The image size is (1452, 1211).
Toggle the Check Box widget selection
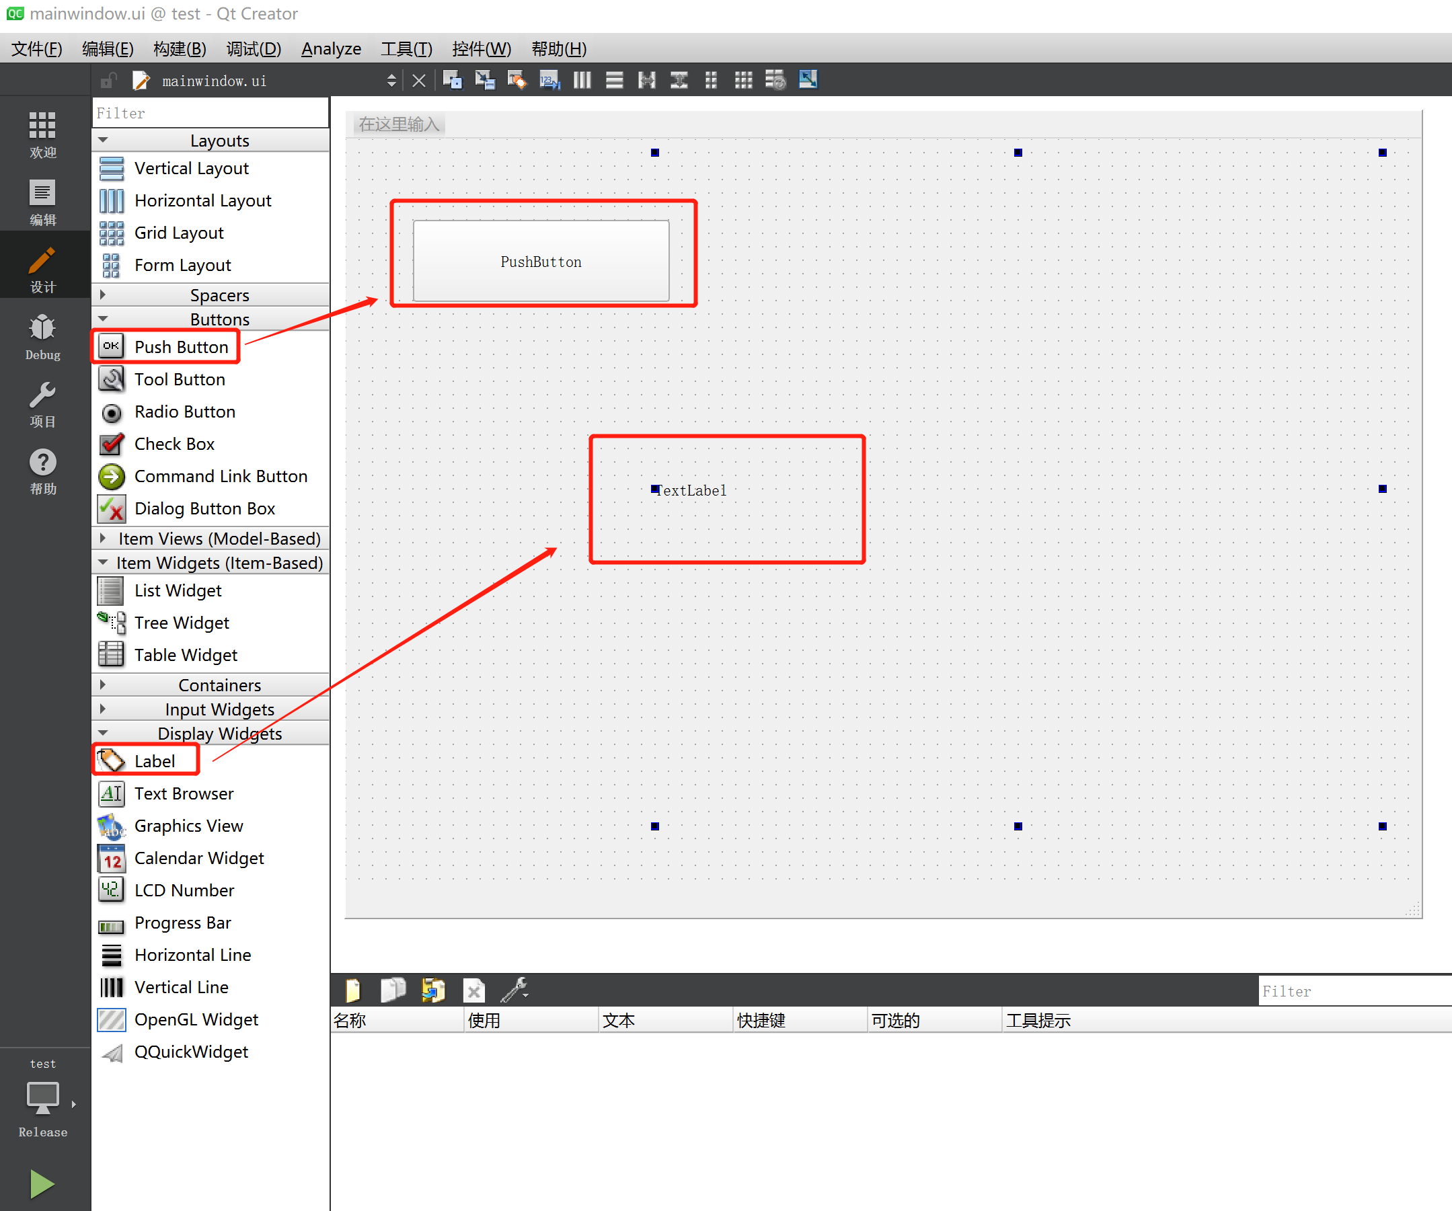coord(174,442)
